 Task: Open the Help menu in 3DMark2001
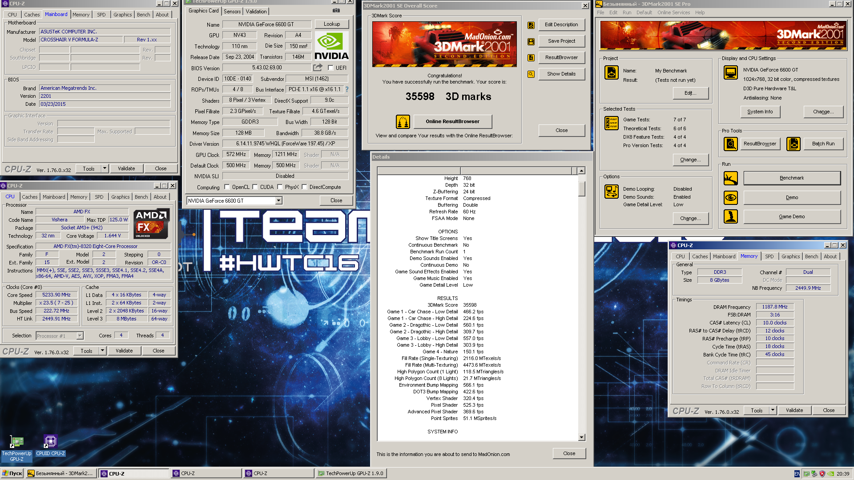700,12
